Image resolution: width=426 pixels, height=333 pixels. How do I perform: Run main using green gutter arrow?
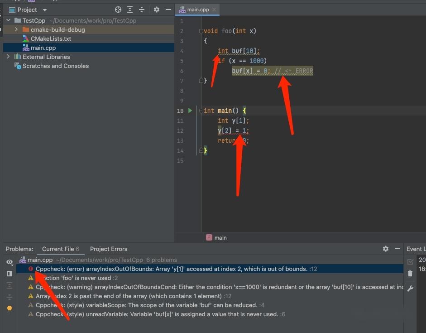pyautogui.click(x=190, y=111)
